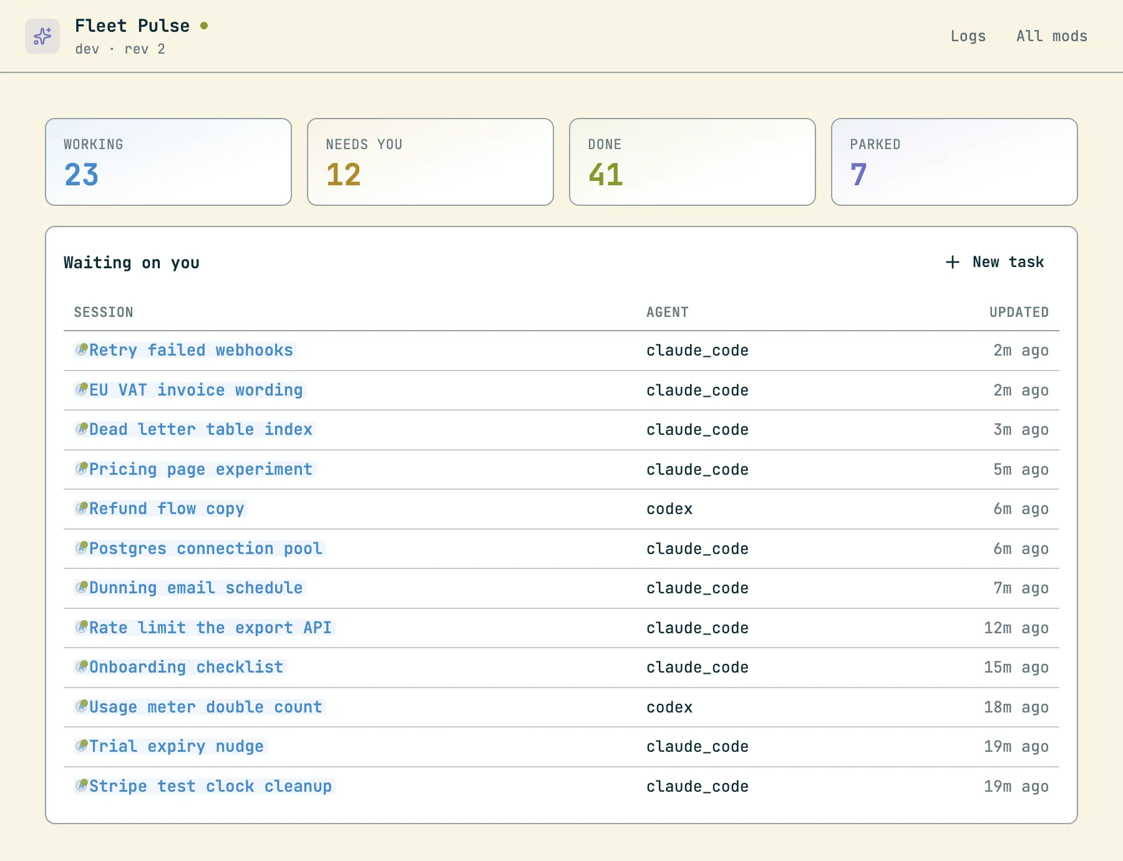Click the avatar icon beside Refund flow copy
1123x861 pixels.
click(82, 508)
